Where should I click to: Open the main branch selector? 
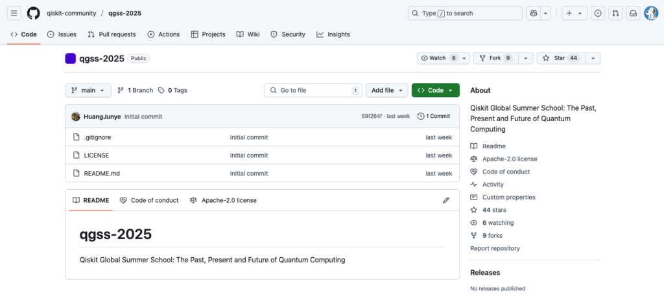pos(88,90)
